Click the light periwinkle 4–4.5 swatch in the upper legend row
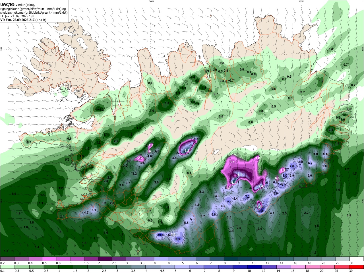The height and width of the screenshot is (273, 364). (161, 259)
